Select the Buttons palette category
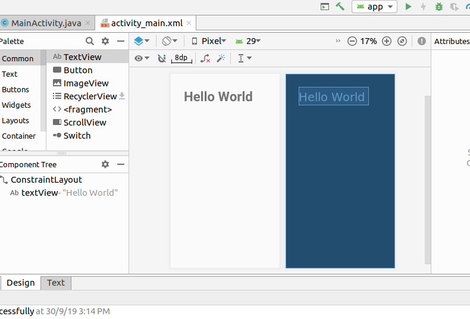The image size is (470, 319). (x=20, y=90)
